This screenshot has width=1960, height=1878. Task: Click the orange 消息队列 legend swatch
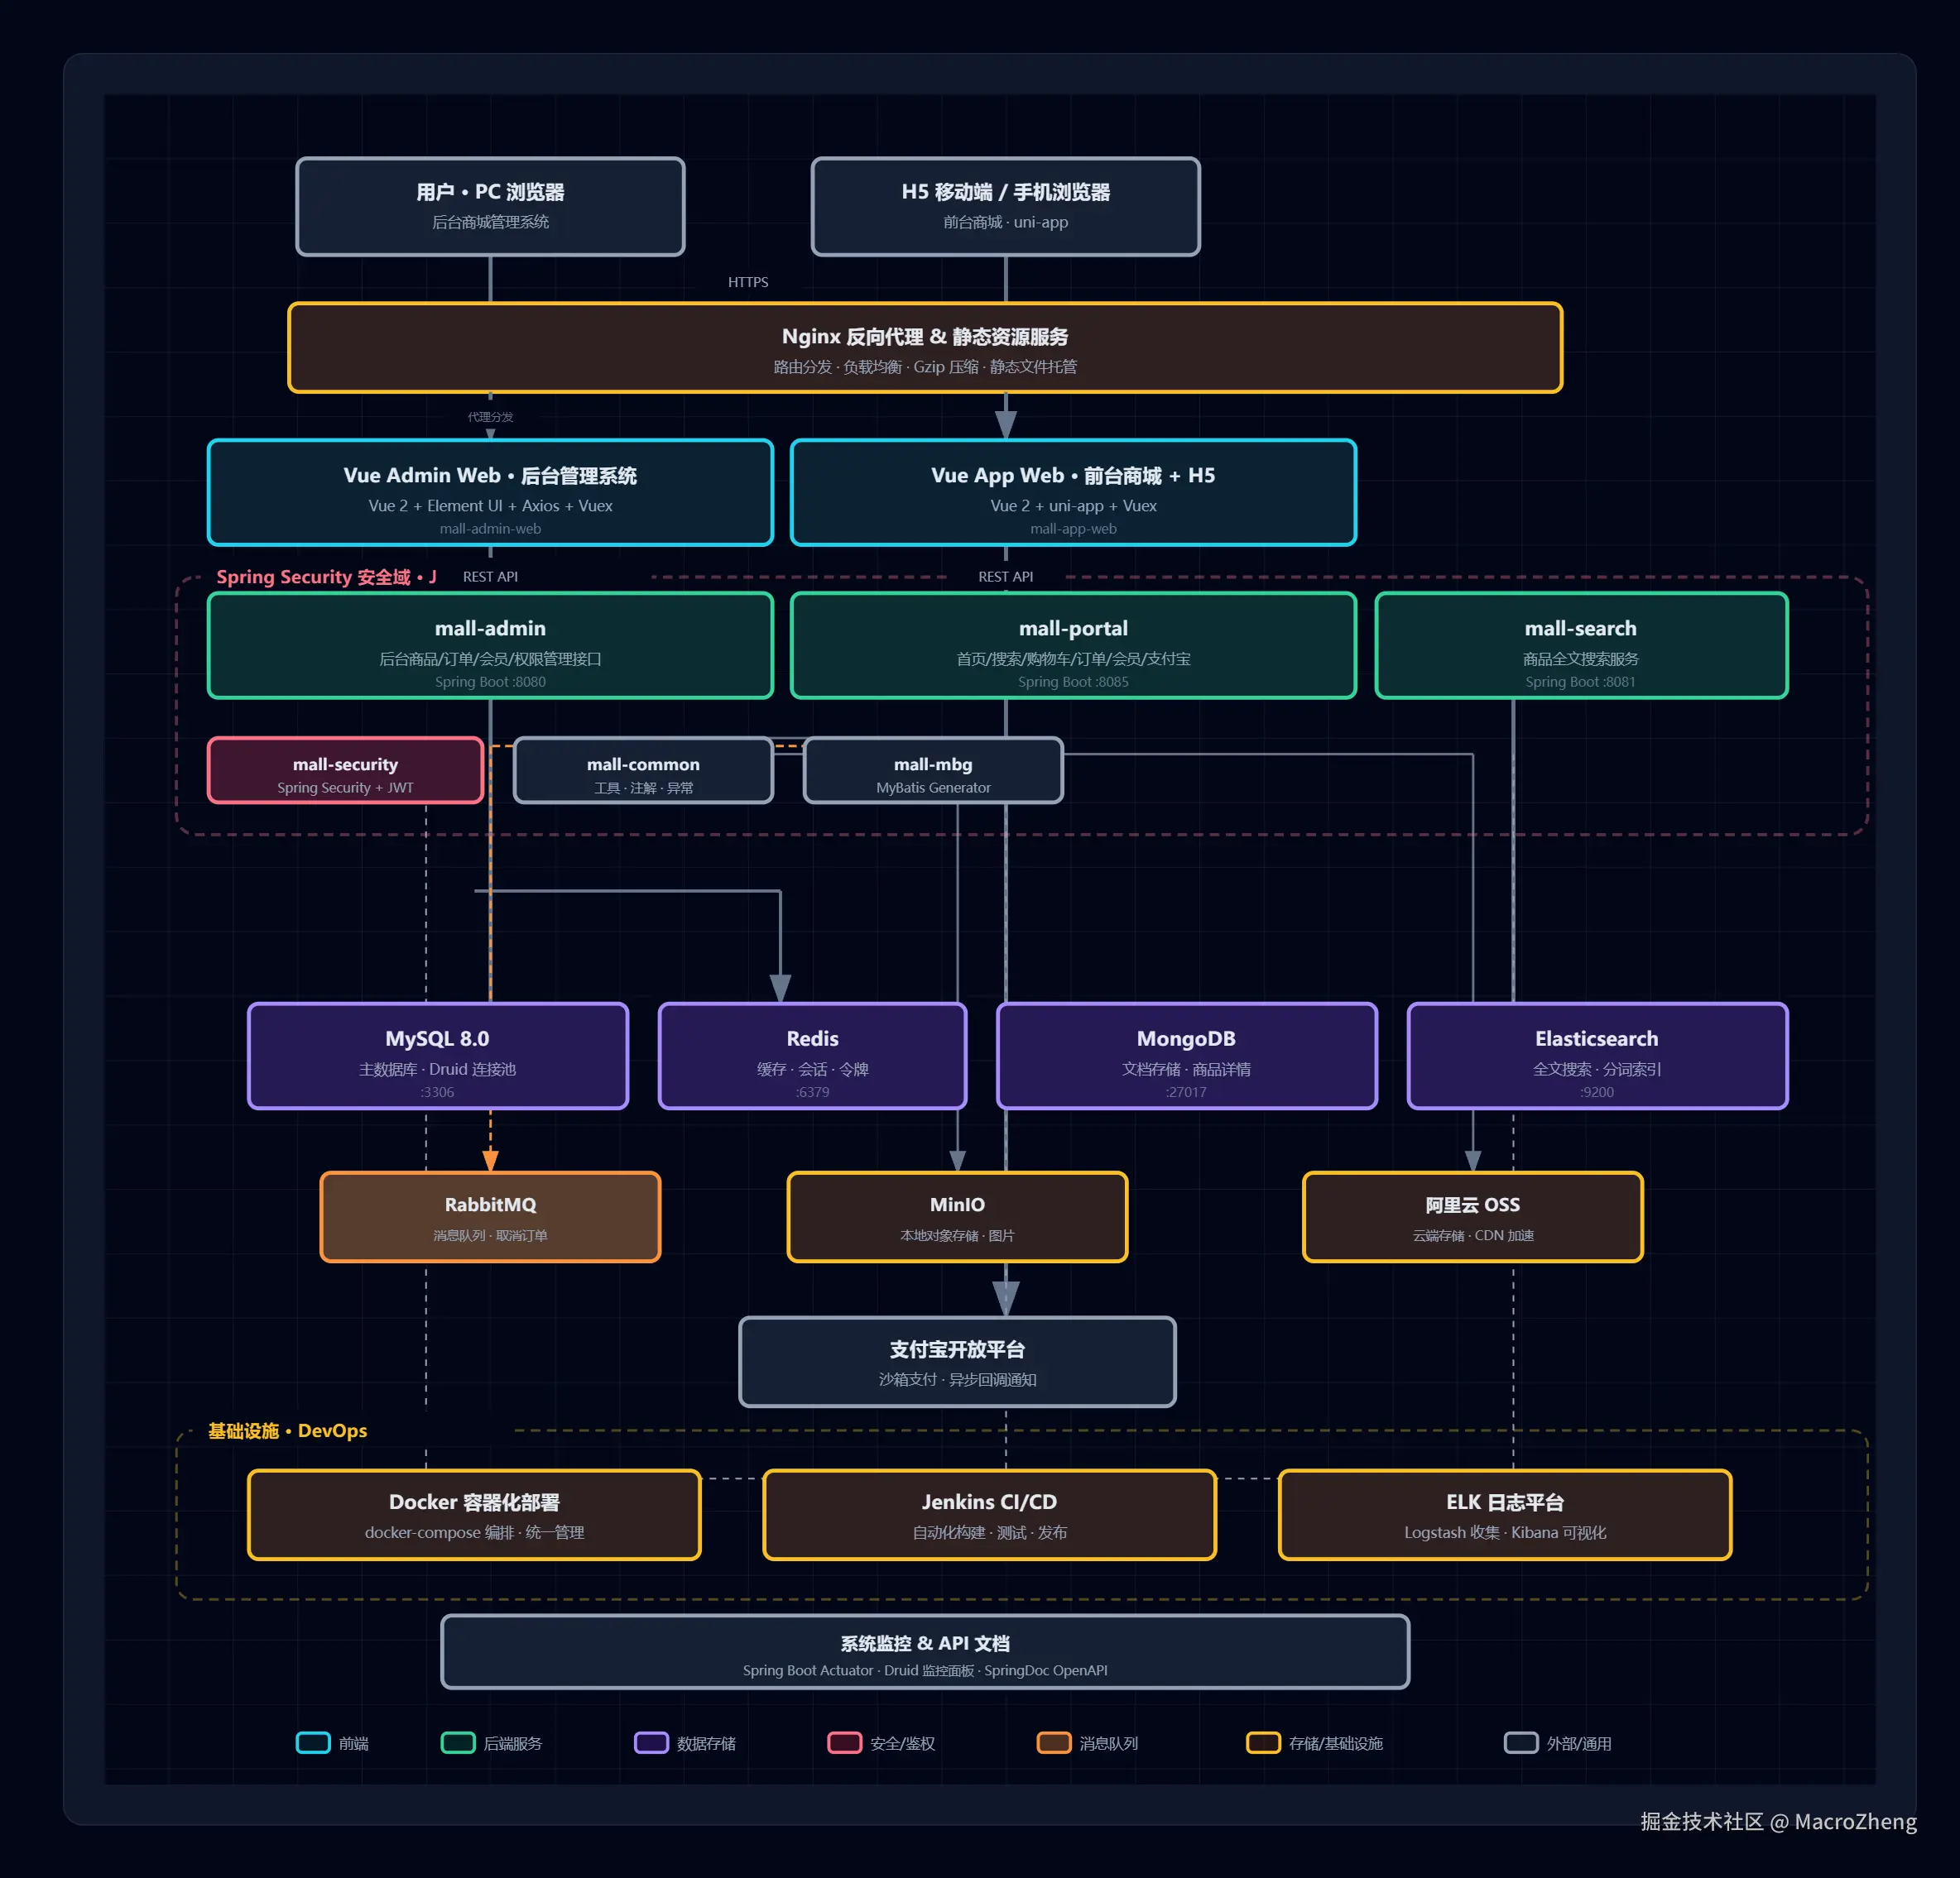[x=1054, y=1743]
